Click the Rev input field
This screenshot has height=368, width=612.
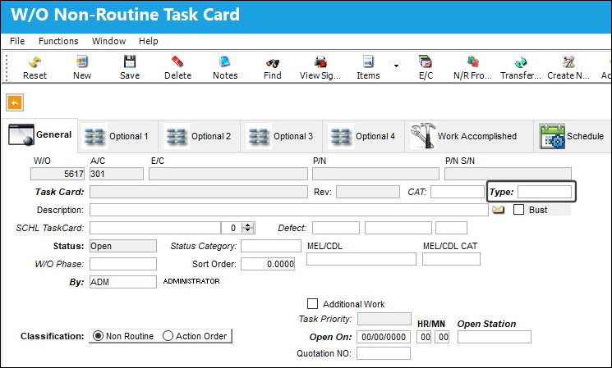pyautogui.click(x=368, y=192)
